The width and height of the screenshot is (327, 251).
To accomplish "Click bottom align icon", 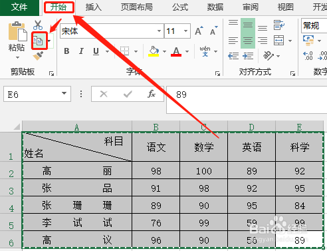I will [263, 28].
